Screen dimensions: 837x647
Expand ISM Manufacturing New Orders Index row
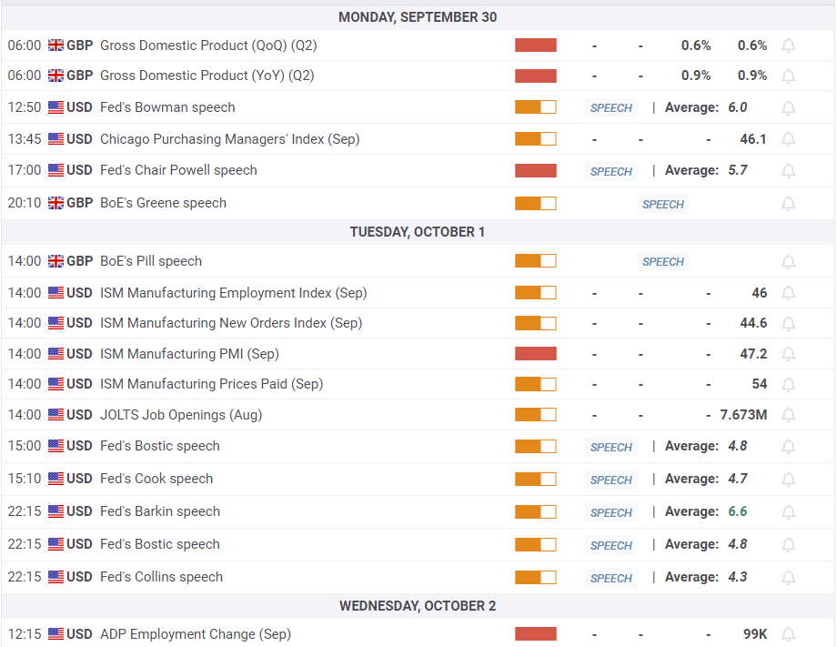click(x=418, y=323)
